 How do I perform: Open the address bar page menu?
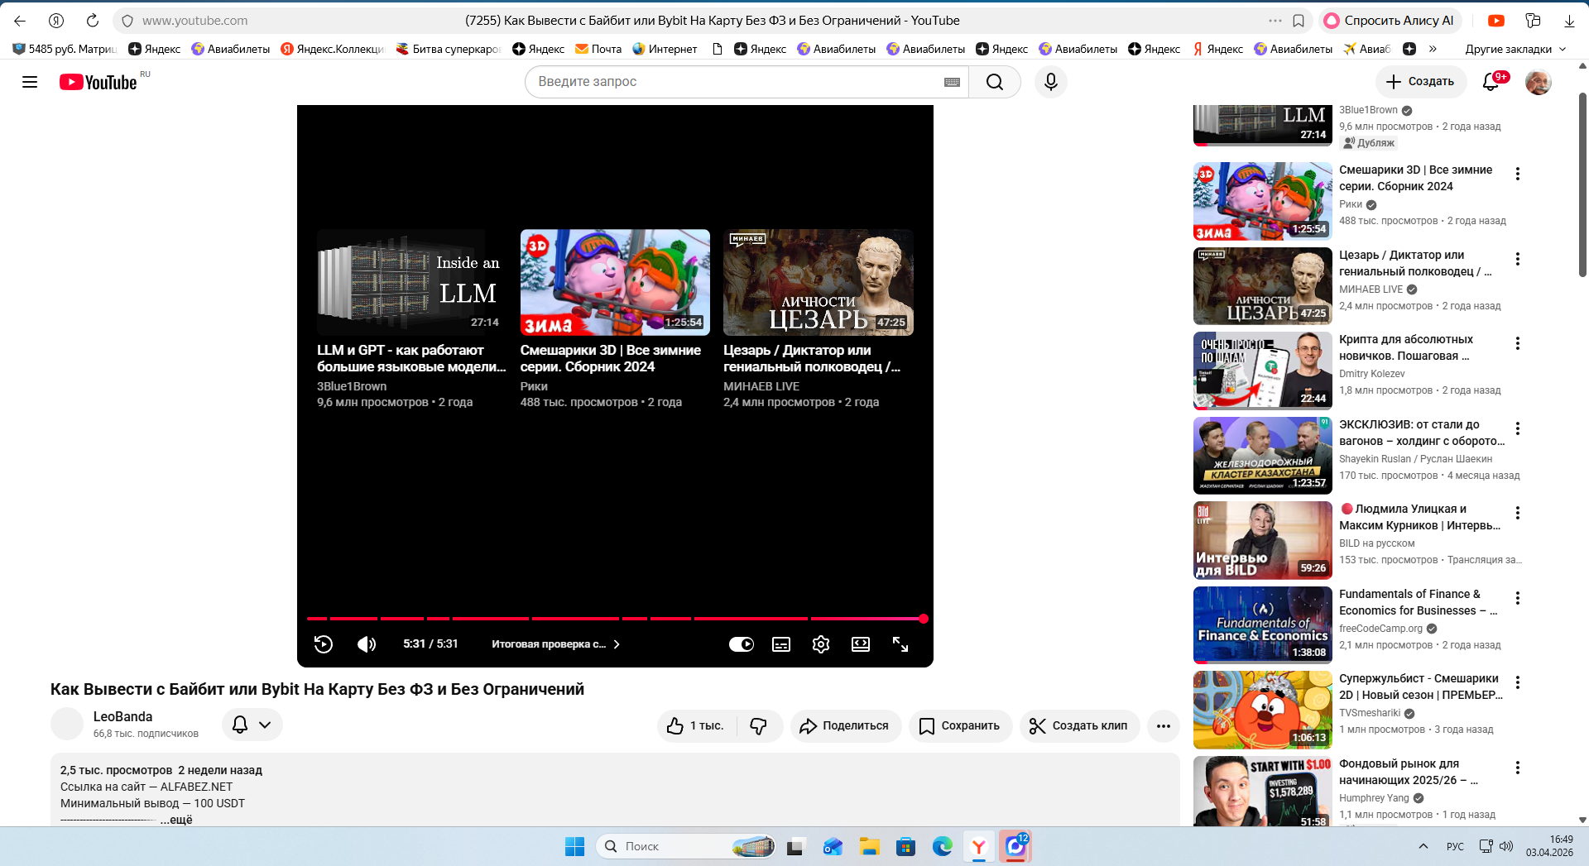click(x=1275, y=21)
